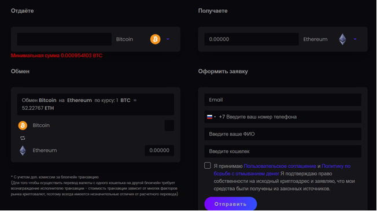Tick the agreement acceptance checkbox
This screenshot has width=377, height=211.
point(208,165)
